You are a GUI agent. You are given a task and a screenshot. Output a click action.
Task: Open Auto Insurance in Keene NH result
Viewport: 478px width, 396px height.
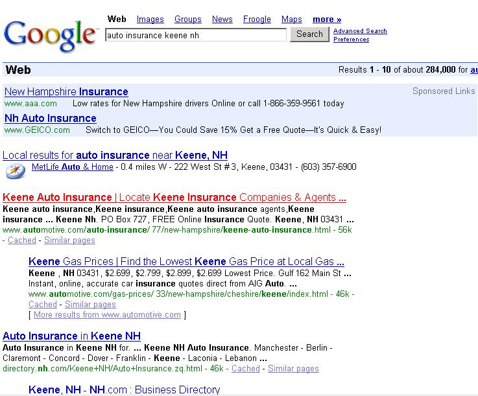(71, 336)
